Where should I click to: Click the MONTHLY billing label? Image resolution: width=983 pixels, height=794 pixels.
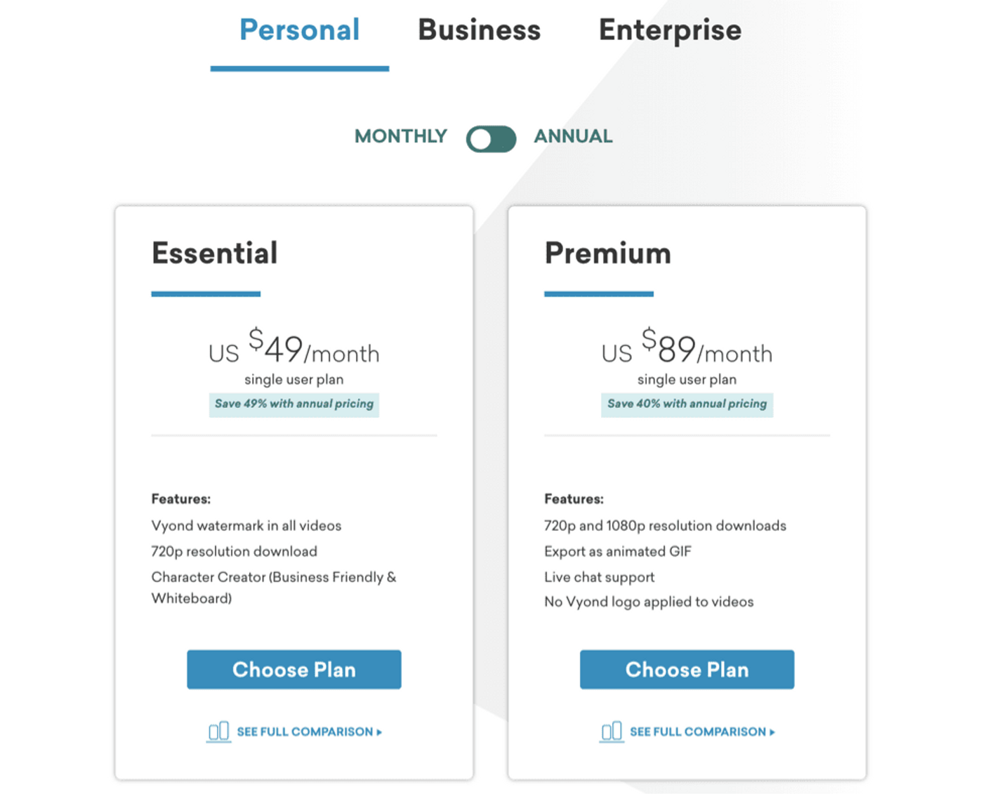(x=400, y=136)
